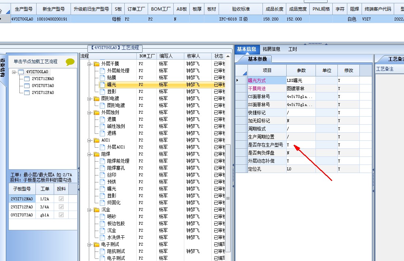Viewport: 404px width, 261px height.
Task: Click the green speech bubble icon
Action: click(x=70, y=62)
